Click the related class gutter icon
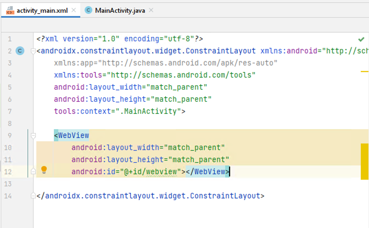369x228 pixels. [x=20, y=51]
